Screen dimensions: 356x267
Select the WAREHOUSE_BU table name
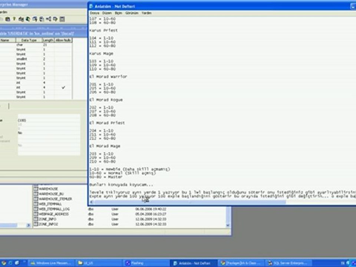[x=51, y=194]
